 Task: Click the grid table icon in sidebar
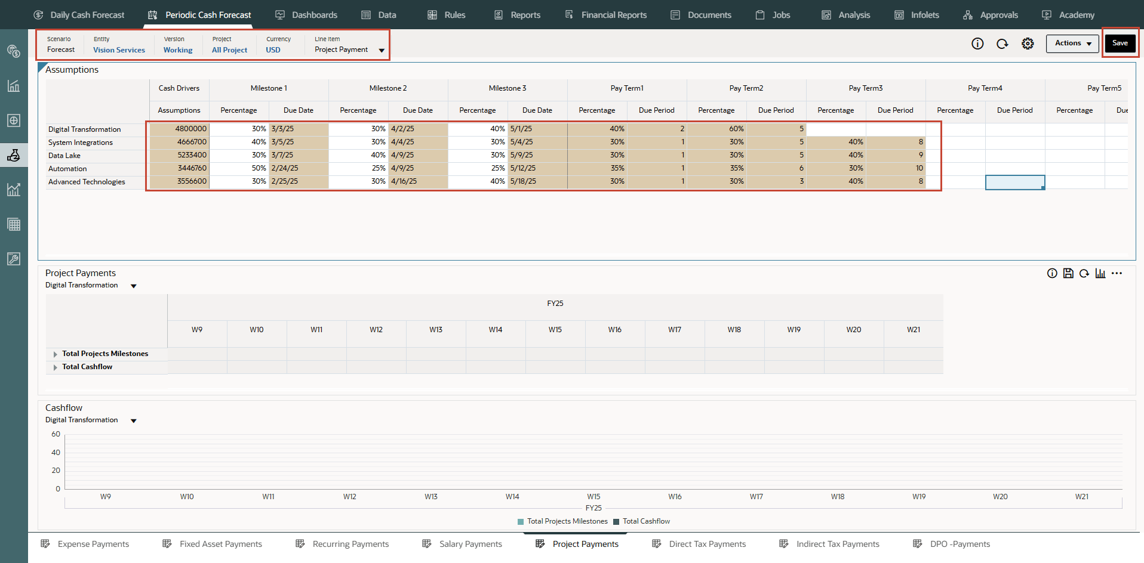point(14,224)
